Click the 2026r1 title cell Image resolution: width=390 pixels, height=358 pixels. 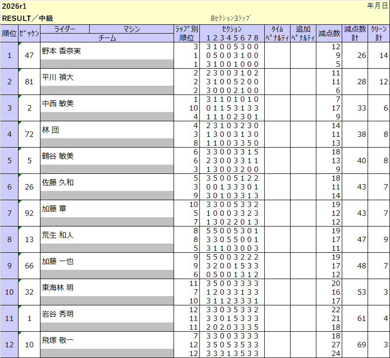(15, 6)
